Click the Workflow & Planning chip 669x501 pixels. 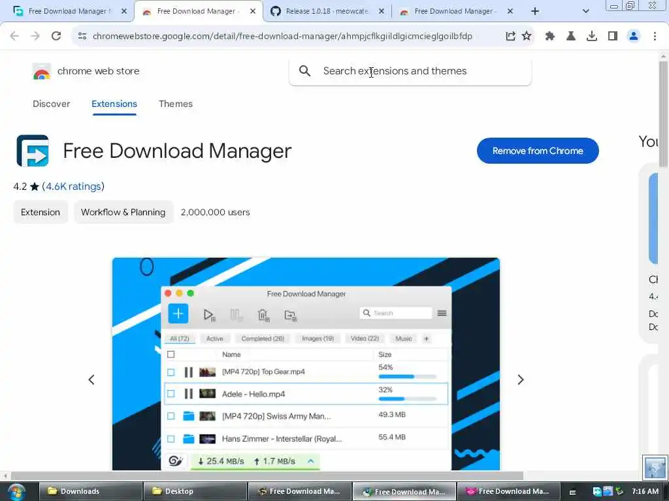tap(123, 212)
